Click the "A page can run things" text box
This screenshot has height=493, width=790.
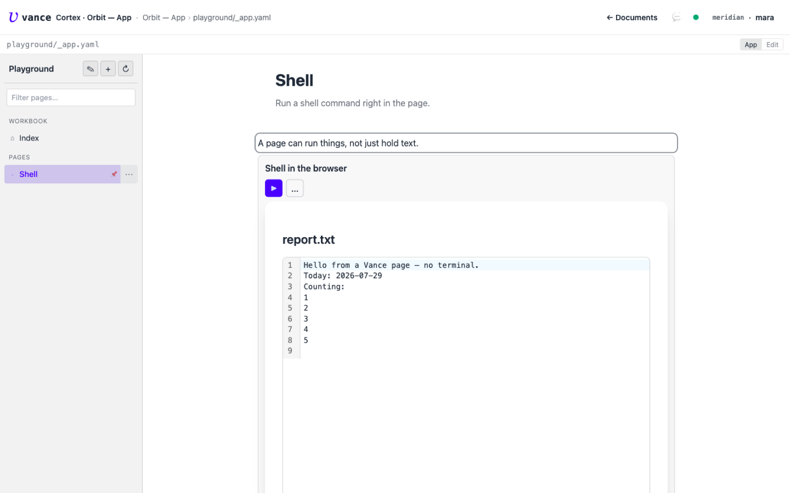[x=466, y=143]
